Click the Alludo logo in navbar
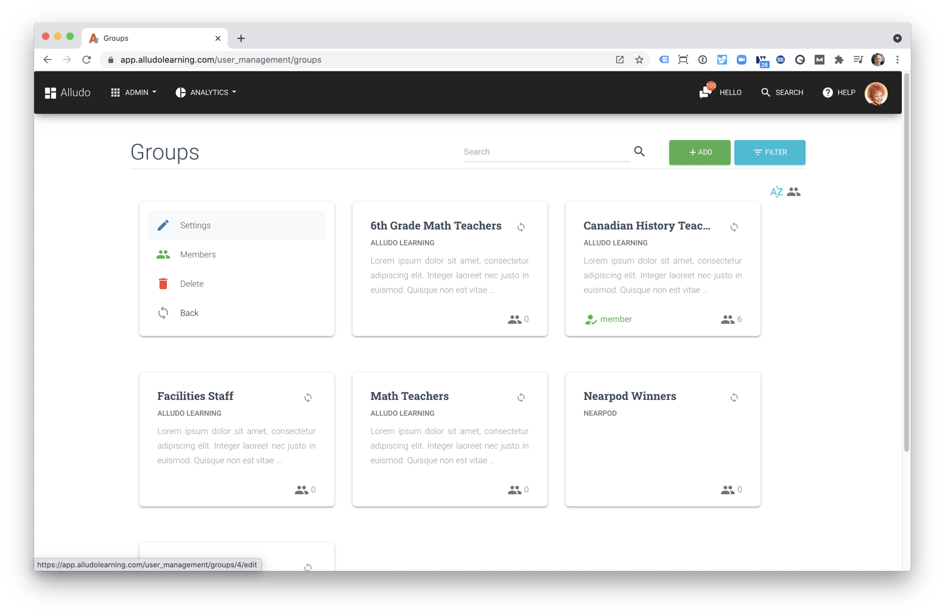Screen dimensions: 945x616 pos(68,93)
